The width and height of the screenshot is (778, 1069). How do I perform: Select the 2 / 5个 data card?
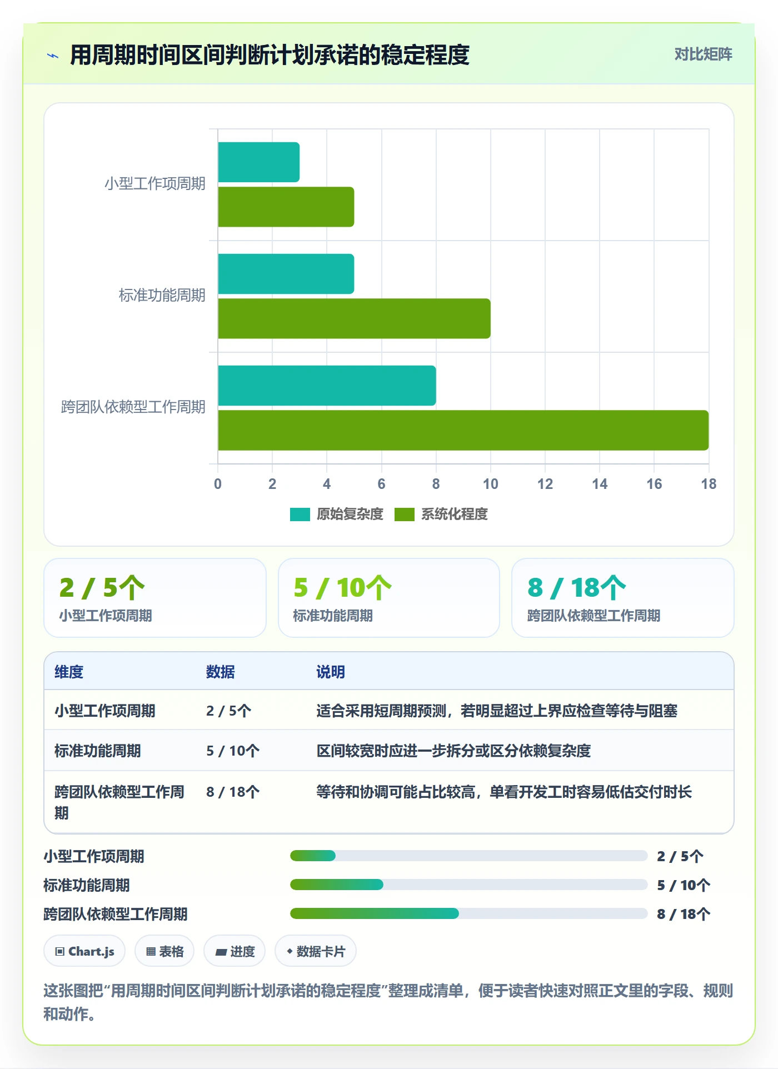pyautogui.click(x=155, y=598)
